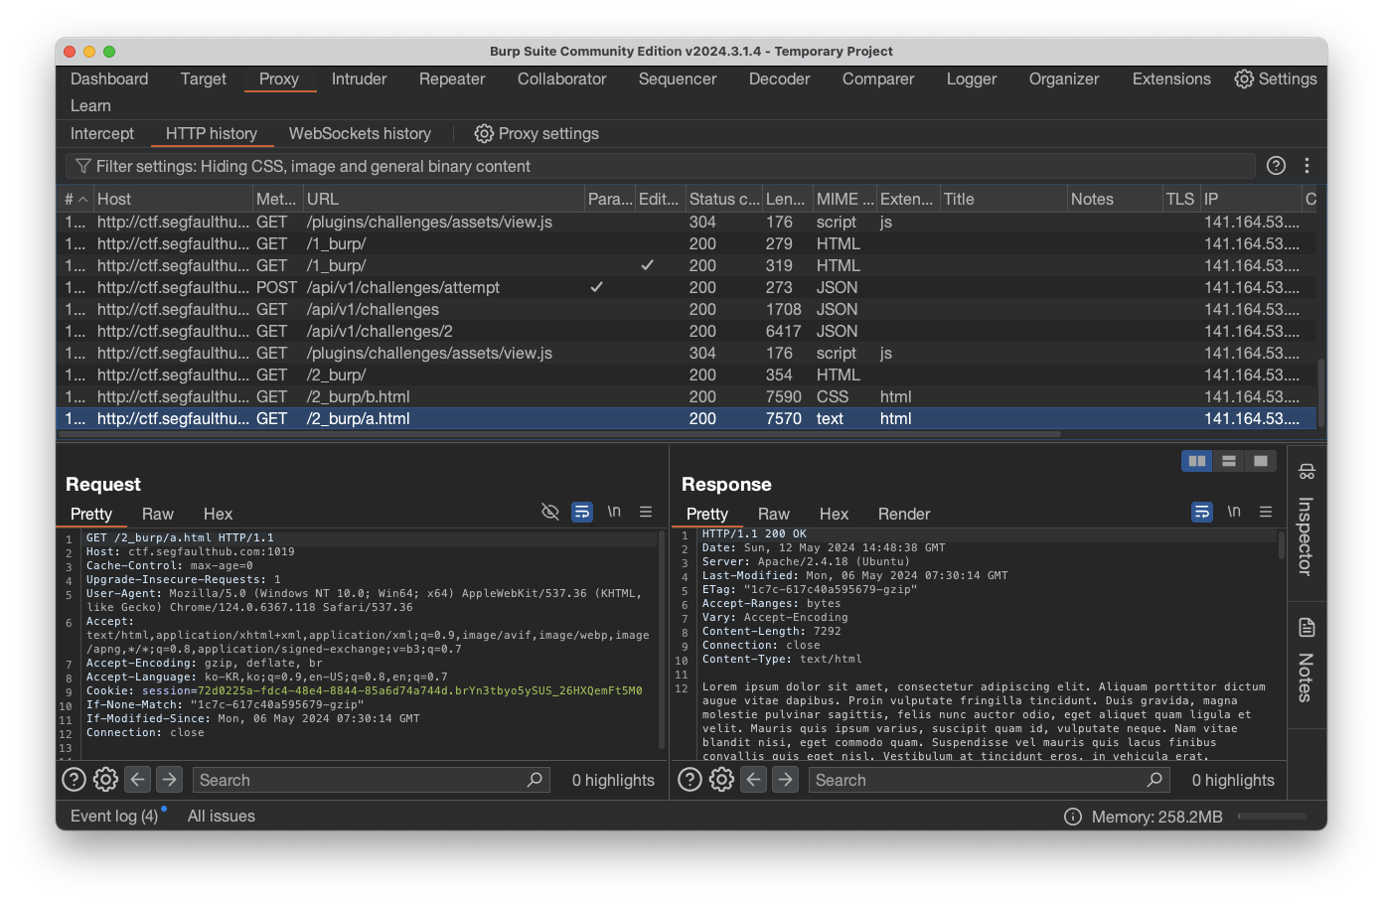This screenshot has height=904, width=1383.
Task: Select the Request Raw view tab
Action: (x=158, y=514)
